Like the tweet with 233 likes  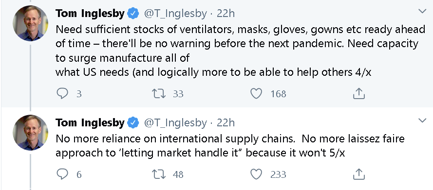[x=256, y=174]
